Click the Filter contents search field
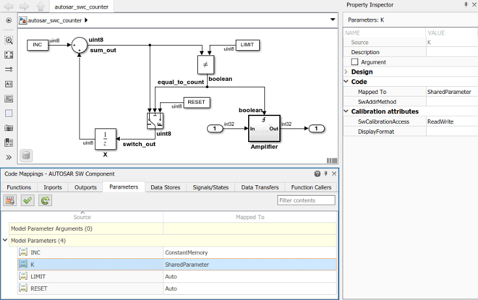Image resolution: width=478 pixels, height=300 pixels. click(x=306, y=200)
